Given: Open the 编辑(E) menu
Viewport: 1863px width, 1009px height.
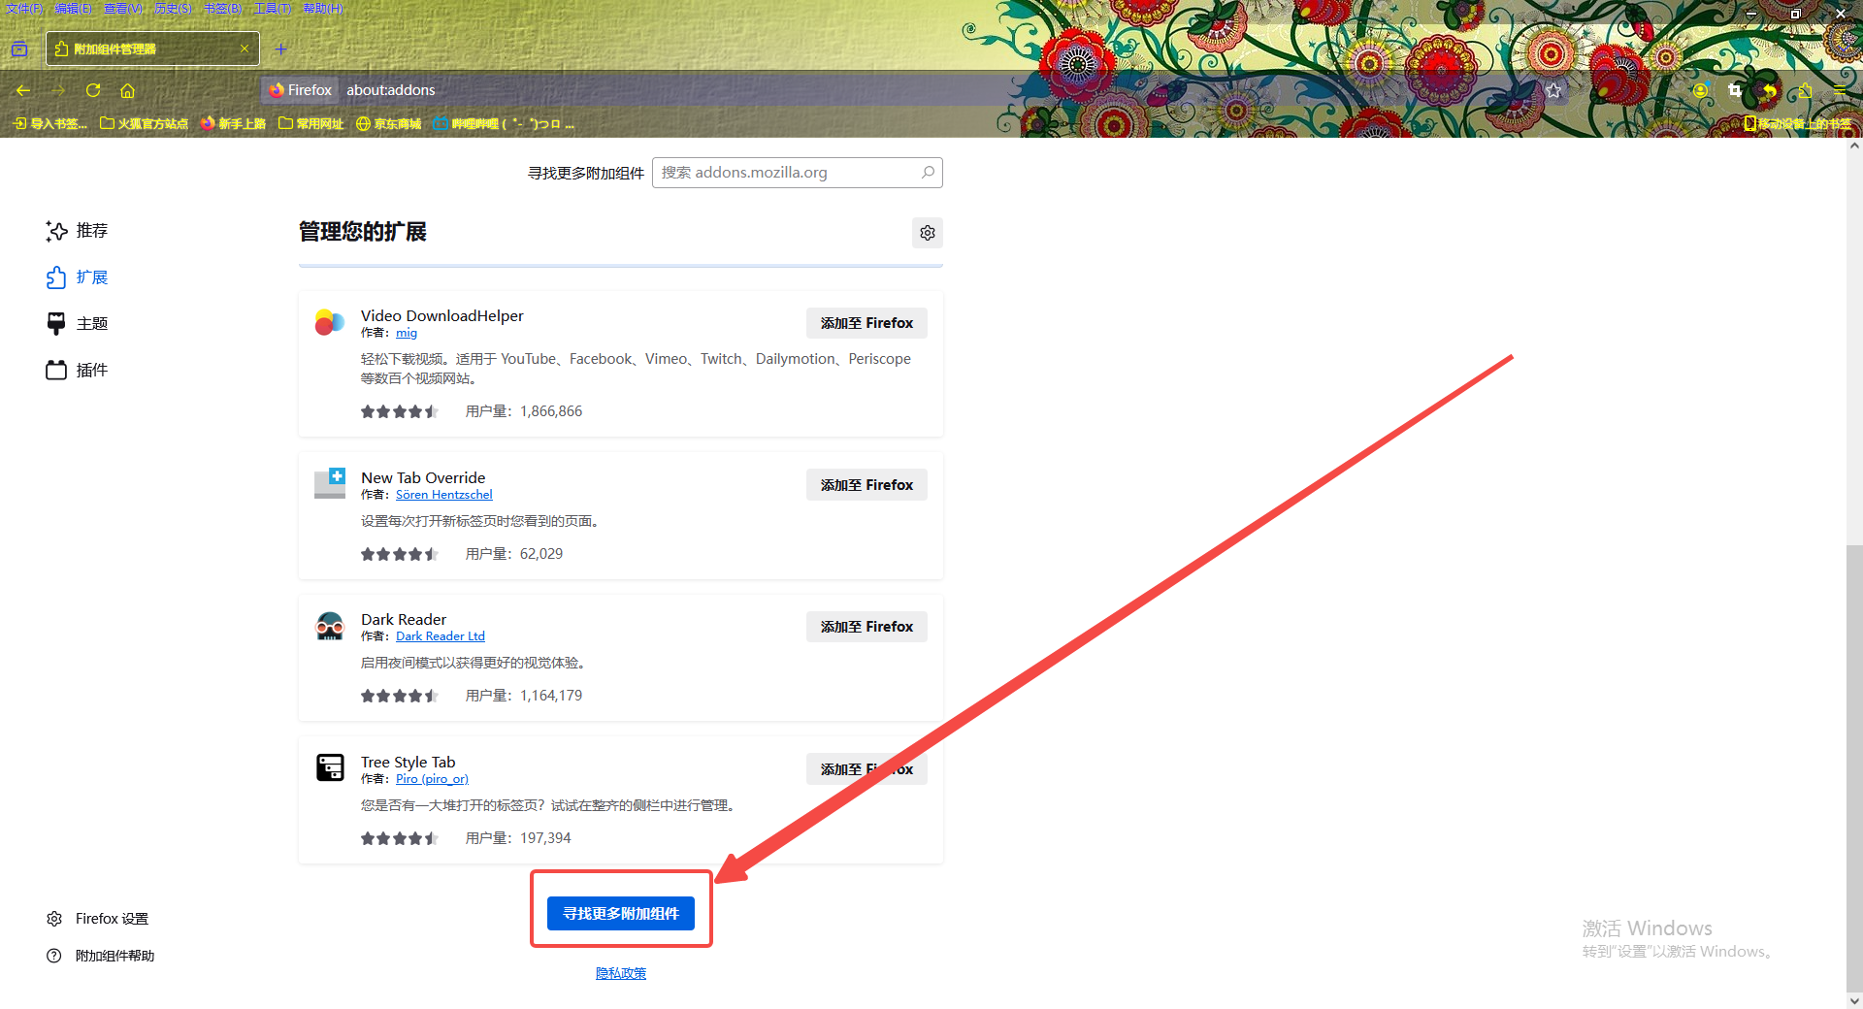Looking at the screenshot, I should (74, 9).
